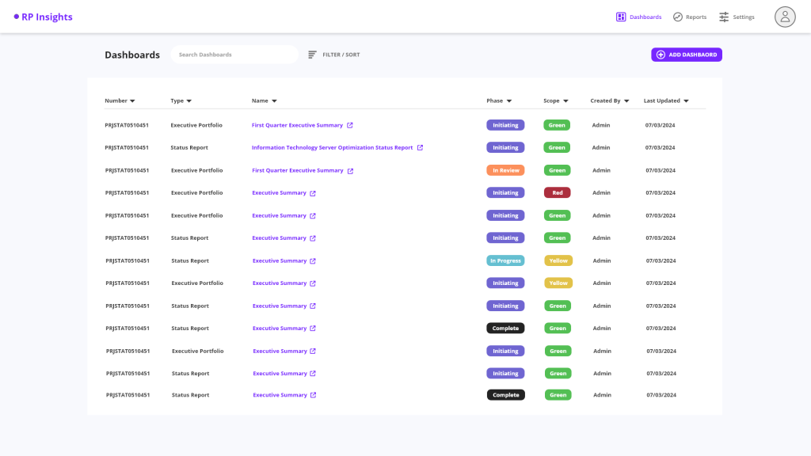Click the Settings sliders icon

(724, 17)
